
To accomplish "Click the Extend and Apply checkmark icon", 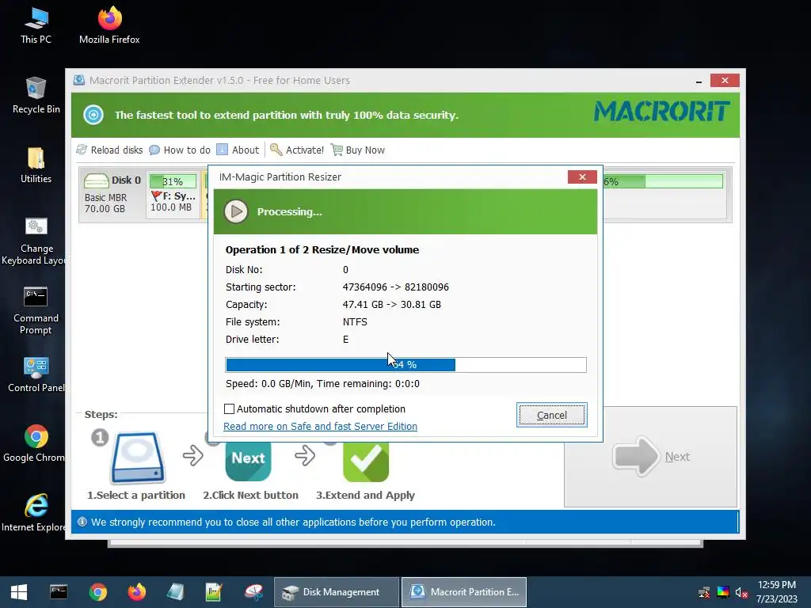I will [x=366, y=460].
